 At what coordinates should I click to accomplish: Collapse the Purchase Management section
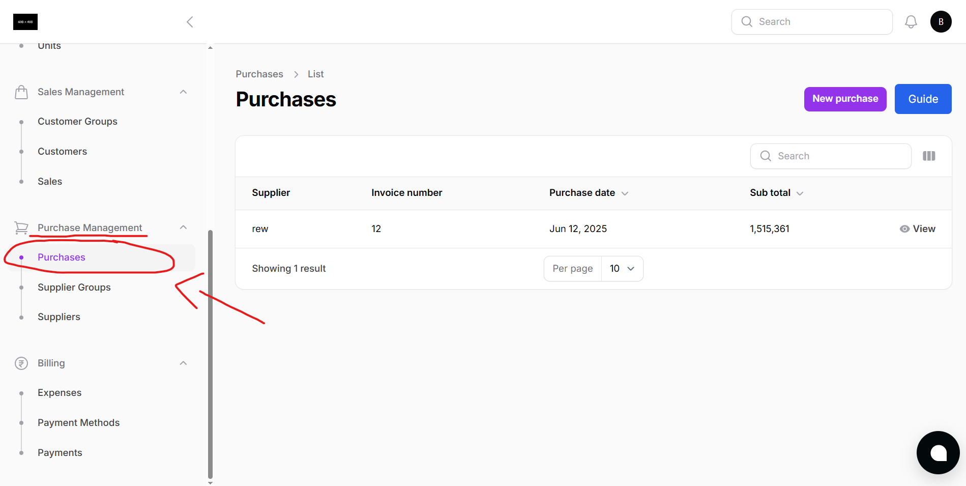point(184,227)
